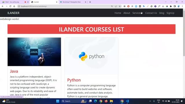Screen dimensions: 185x104
Task: Open the tab search dropdown chevron
Action: (x=166, y=2)
